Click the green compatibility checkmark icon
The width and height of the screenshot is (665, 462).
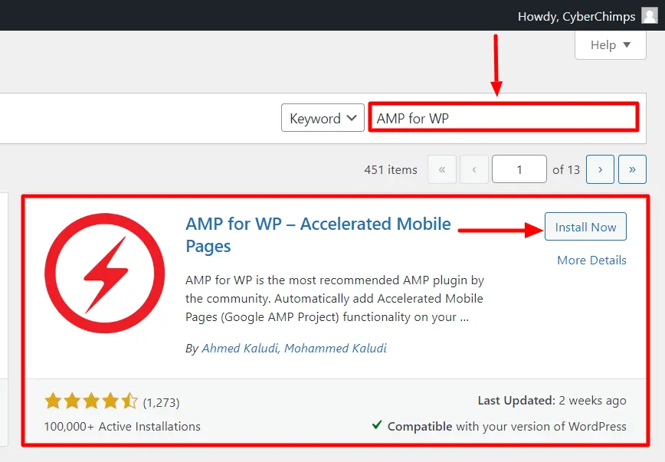click(377, 424)
